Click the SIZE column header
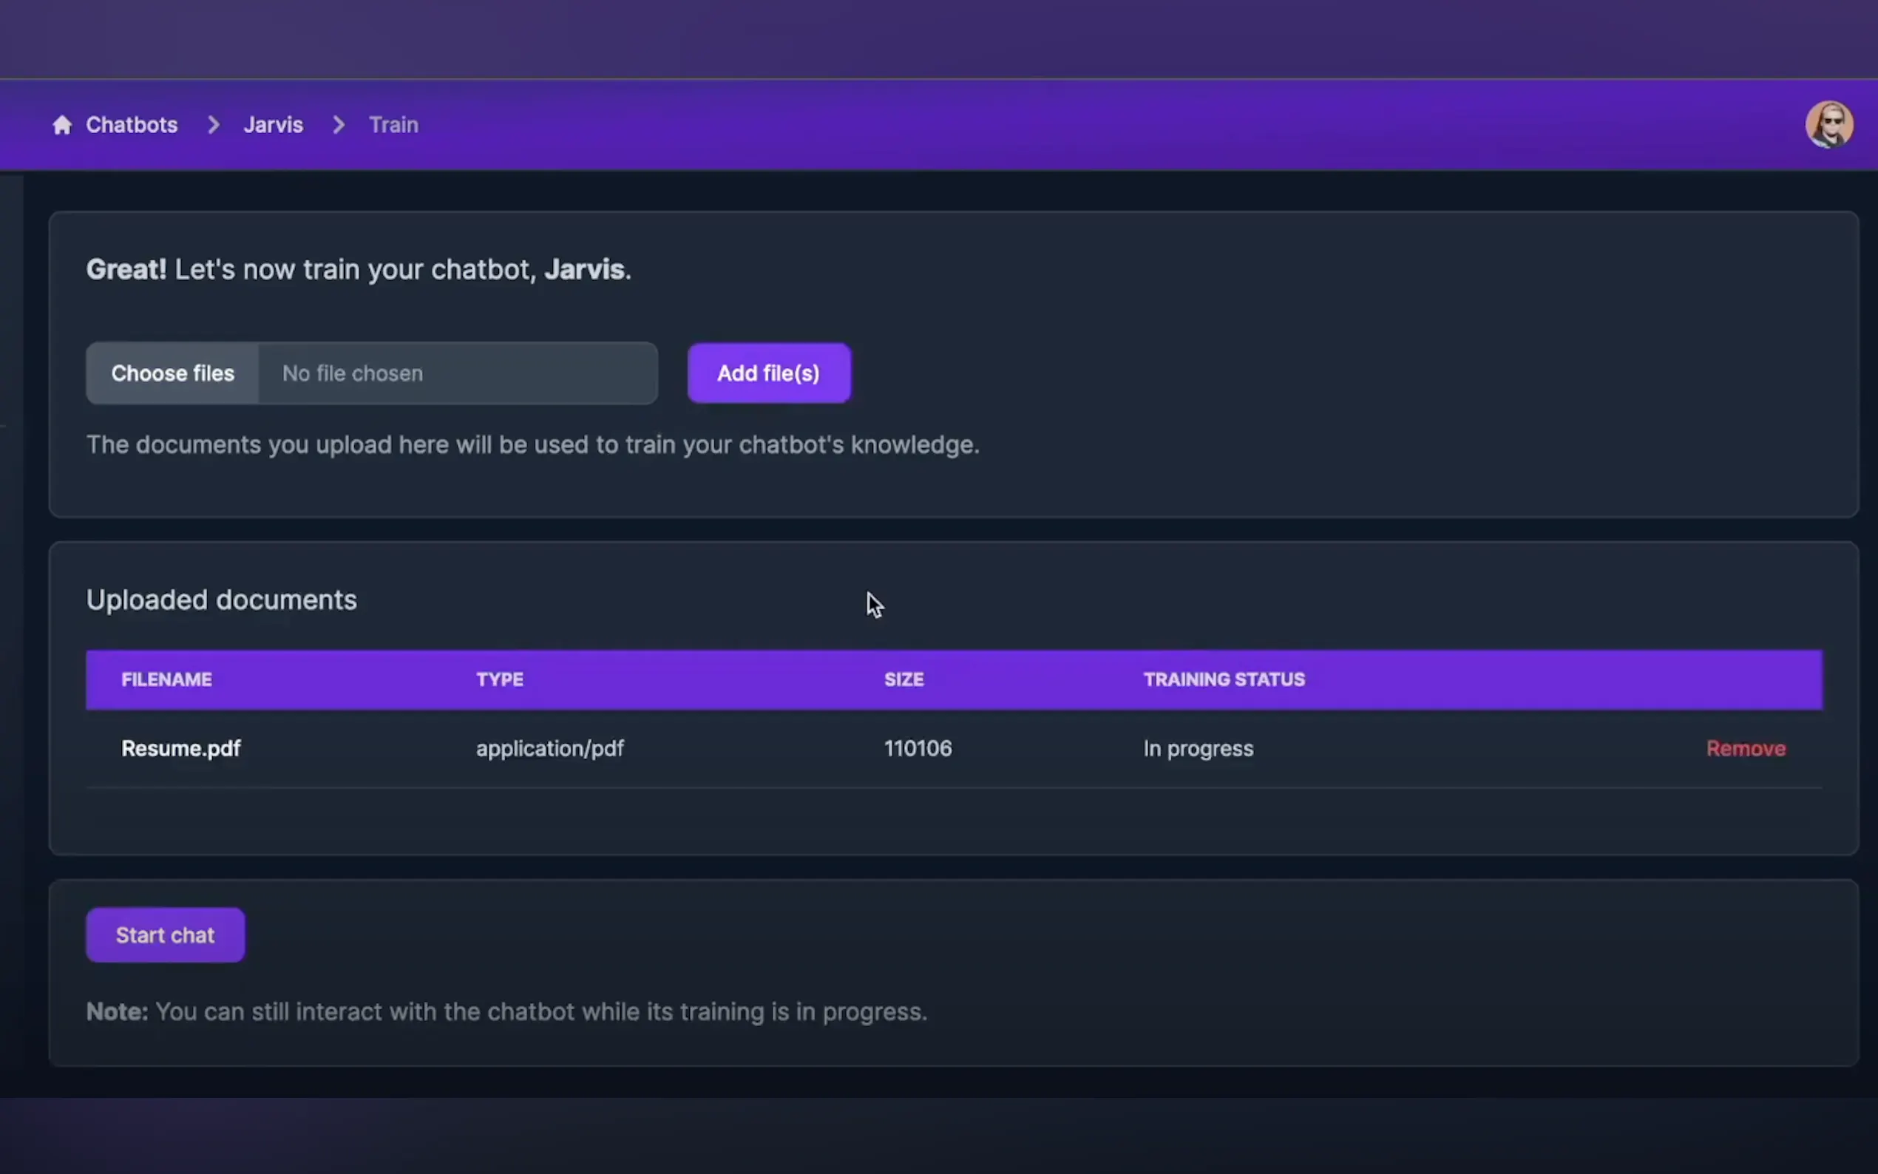Screen dimensions: 1878x1174 click(903, 679)
